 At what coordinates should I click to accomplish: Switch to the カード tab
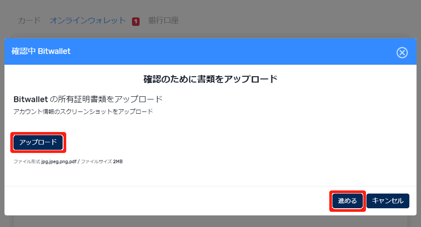point(29,21)
